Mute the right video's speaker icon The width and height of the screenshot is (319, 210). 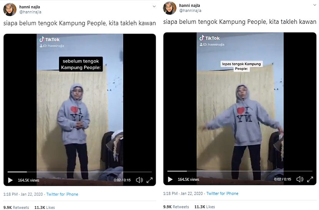300,179
